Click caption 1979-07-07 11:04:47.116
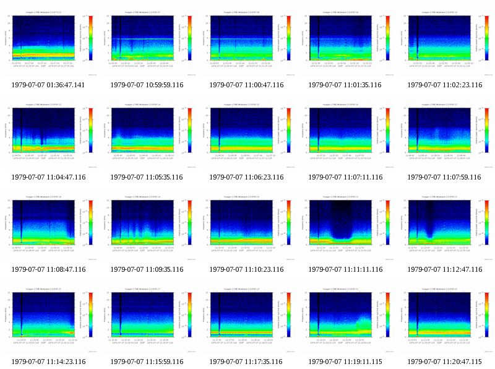The height and width of the screenshot is (369, 495). click(48, 177)
